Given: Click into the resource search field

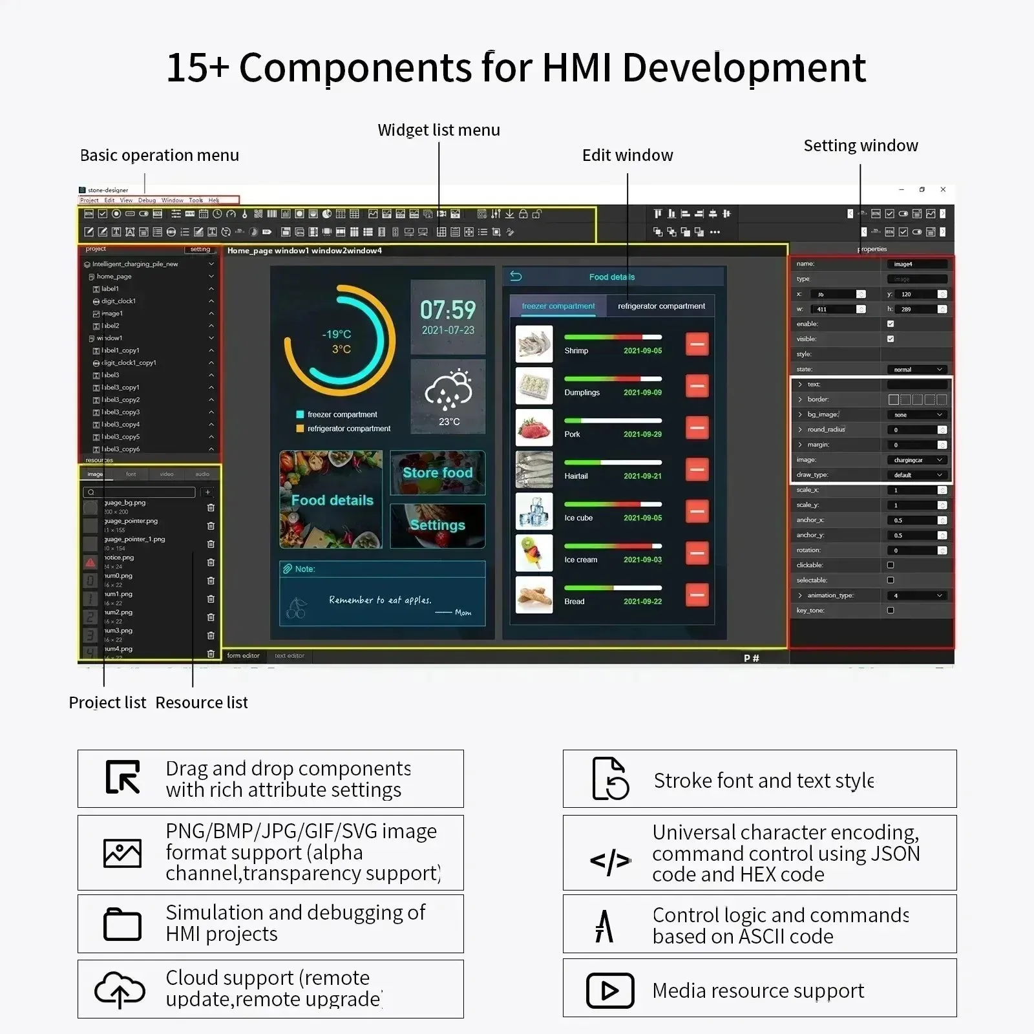Looking at the screenshot, I should pos(139,492).
